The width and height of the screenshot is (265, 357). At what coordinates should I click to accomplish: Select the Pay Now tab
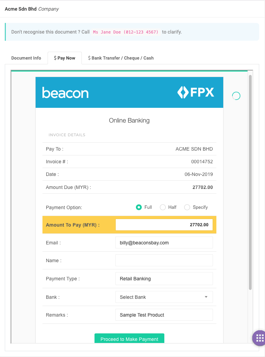pyautogui.click(x=64, y=58)
